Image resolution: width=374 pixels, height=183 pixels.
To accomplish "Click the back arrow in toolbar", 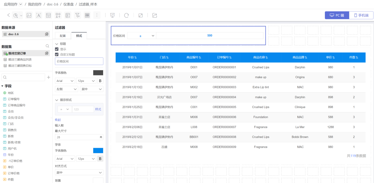I will pos(8,15).
